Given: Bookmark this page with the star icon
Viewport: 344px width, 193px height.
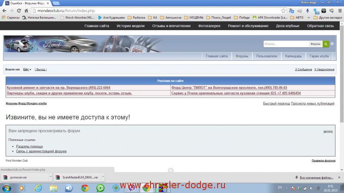Looking at the screenshot, I should [x=283, y=10].
